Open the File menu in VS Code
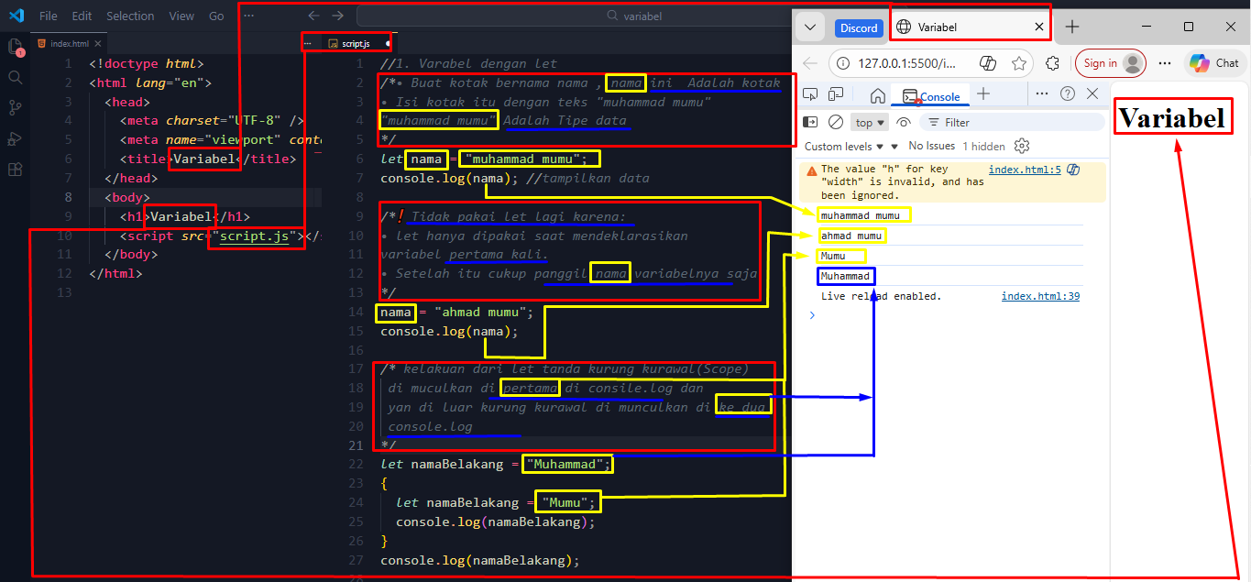This screenshot has height=582, width=1251. pos(49,16)
